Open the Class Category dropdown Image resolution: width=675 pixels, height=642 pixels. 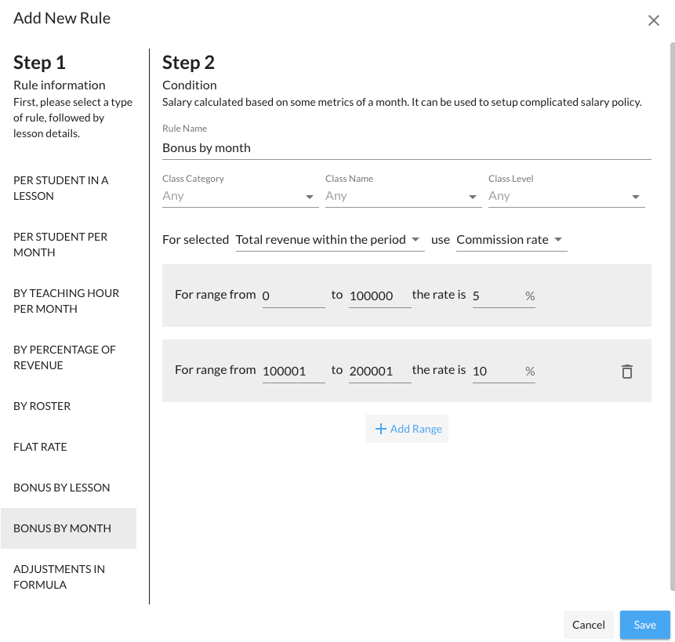coord(239,196)
